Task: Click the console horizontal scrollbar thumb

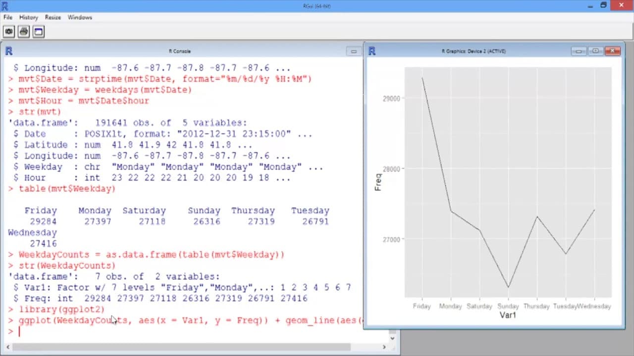Action: (x=182, y=347)
